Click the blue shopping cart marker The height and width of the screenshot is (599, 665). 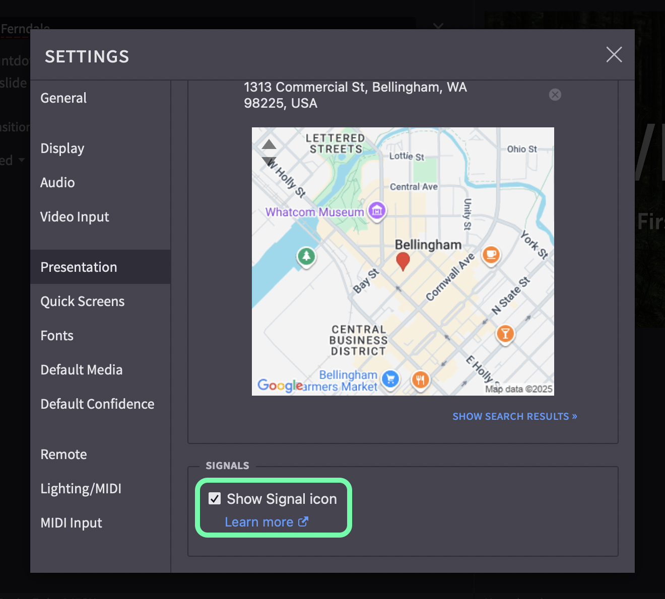(390, 380)
